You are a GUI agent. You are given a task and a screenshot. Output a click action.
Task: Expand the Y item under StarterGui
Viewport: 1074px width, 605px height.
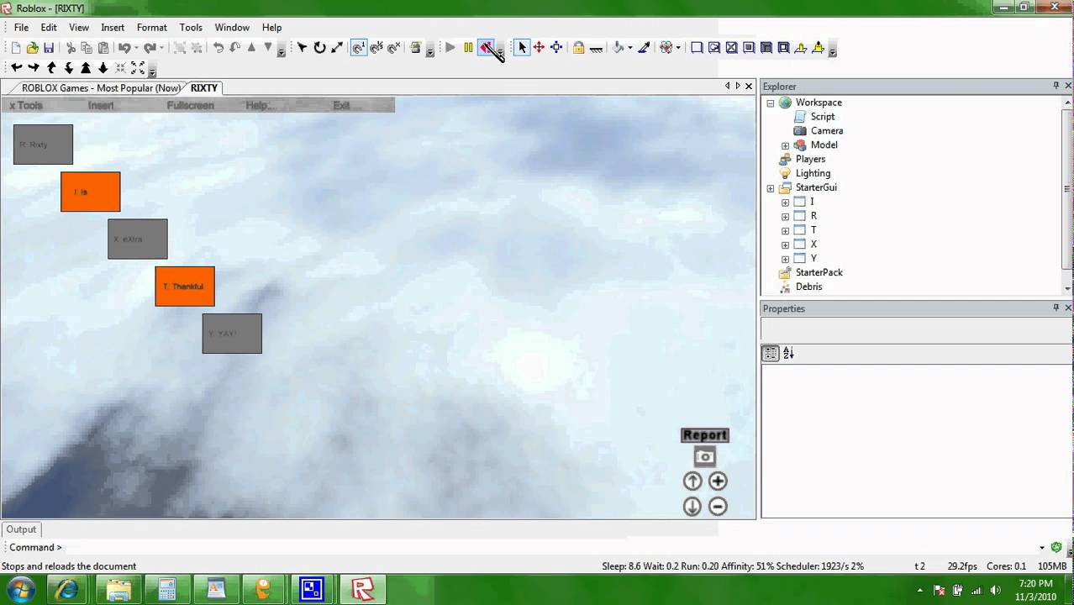coord(785,260)
